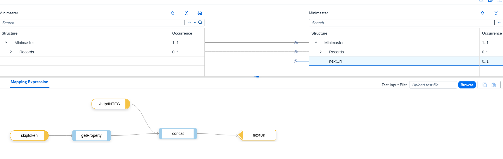Click the glasses icon above source structure
Image resolution: width=503 pixels, height=159 pixels.
click(200, 13)
